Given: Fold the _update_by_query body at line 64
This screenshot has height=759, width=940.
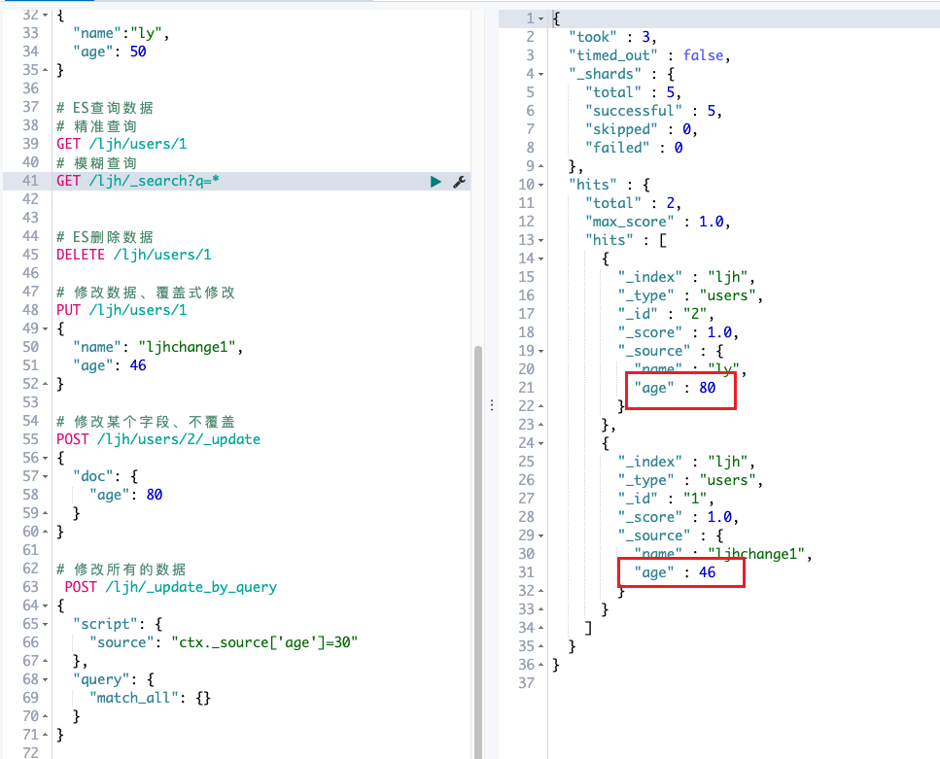Looking at the screenshot, I should pos(45,605).
